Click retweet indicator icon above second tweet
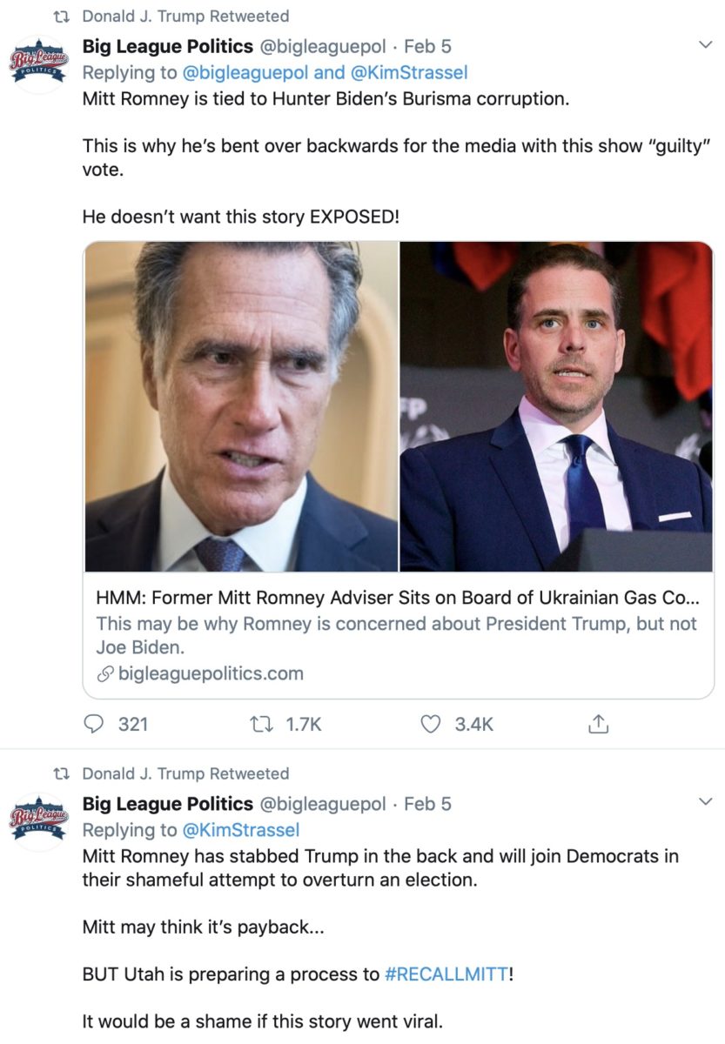This screenshot has width=725, height=1044. pyautogui.click(x=60, y=773)
